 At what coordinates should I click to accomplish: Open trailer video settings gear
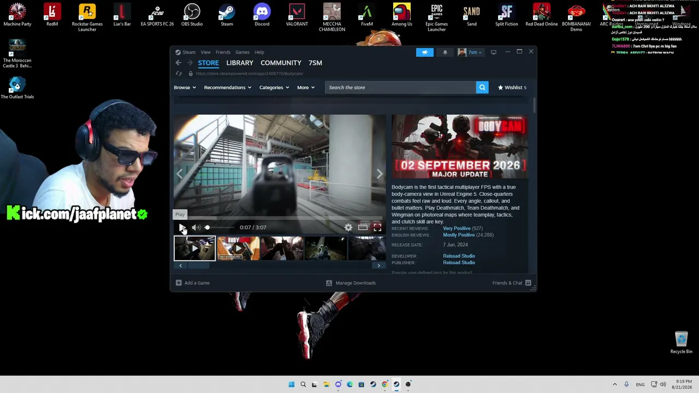point(348,227)
